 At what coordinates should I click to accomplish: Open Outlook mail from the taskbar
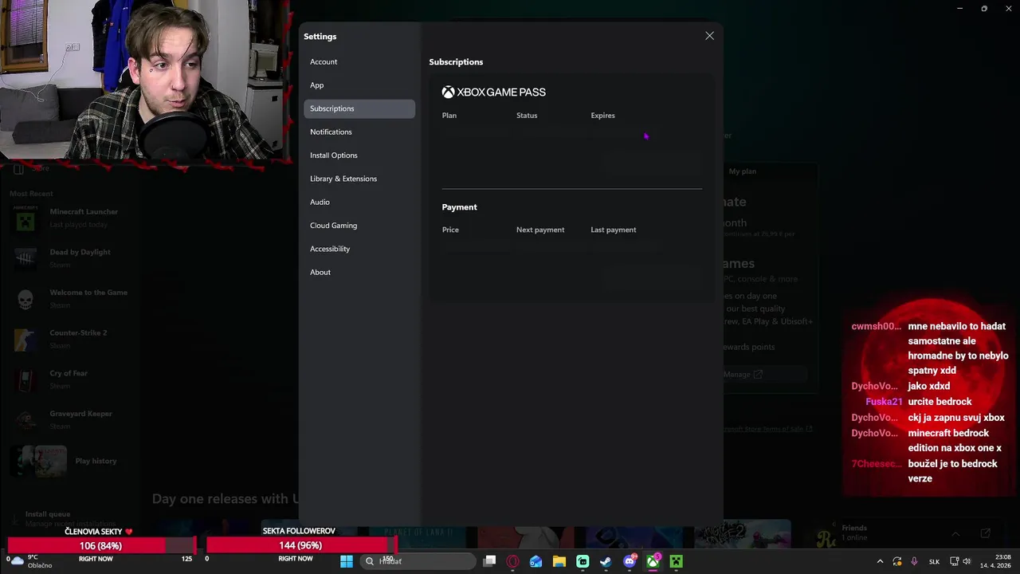coord(535,561)
